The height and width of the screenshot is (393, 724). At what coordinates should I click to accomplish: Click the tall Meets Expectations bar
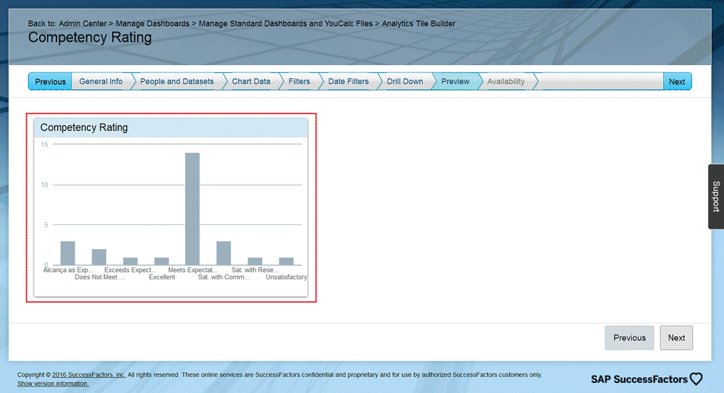(193, 208)
